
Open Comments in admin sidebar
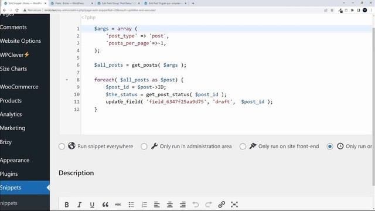[x=13, y=28]
